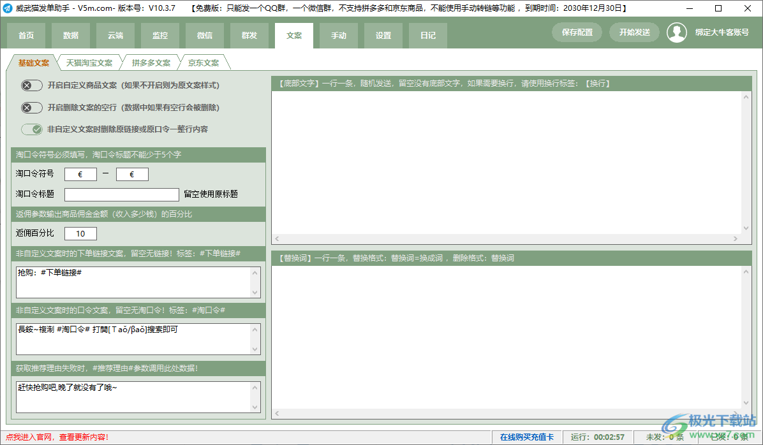The image size is (763, 445).
Task: Open the 群发 tab
Action: [x=249, y=36]
